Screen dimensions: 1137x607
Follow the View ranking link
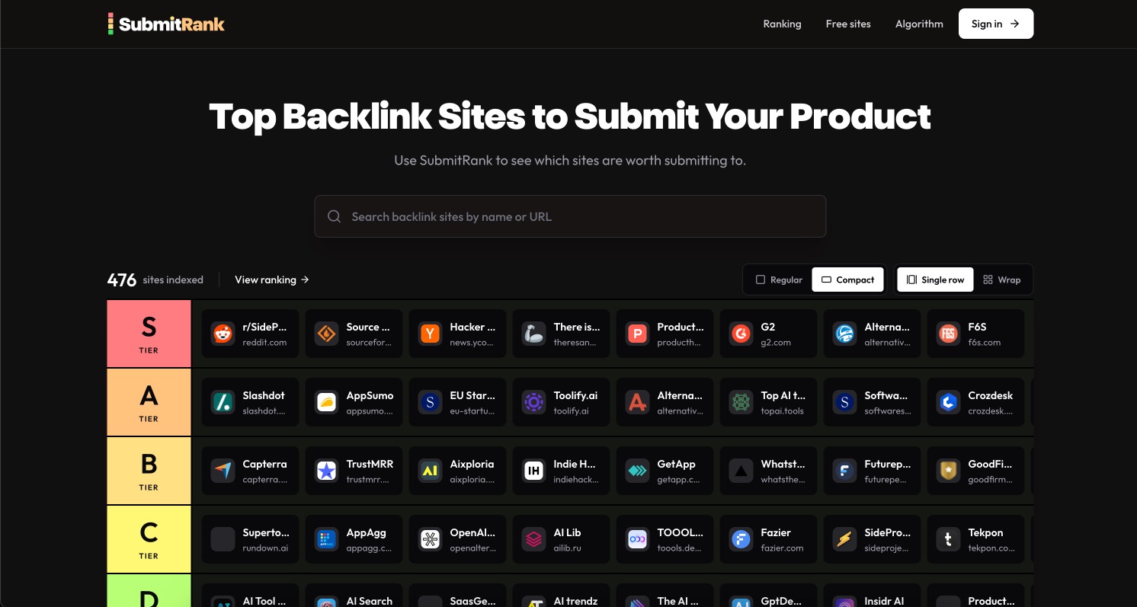272,280
